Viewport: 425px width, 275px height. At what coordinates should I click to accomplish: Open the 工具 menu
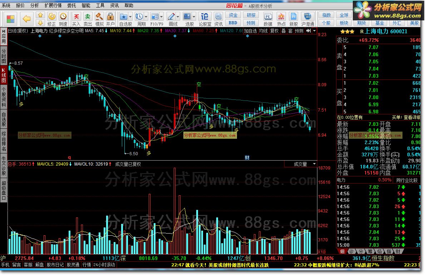tap(100, 5)
